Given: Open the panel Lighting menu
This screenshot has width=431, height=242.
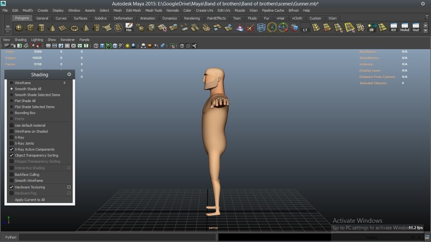Looking at the screenshot, I should 37,40.
